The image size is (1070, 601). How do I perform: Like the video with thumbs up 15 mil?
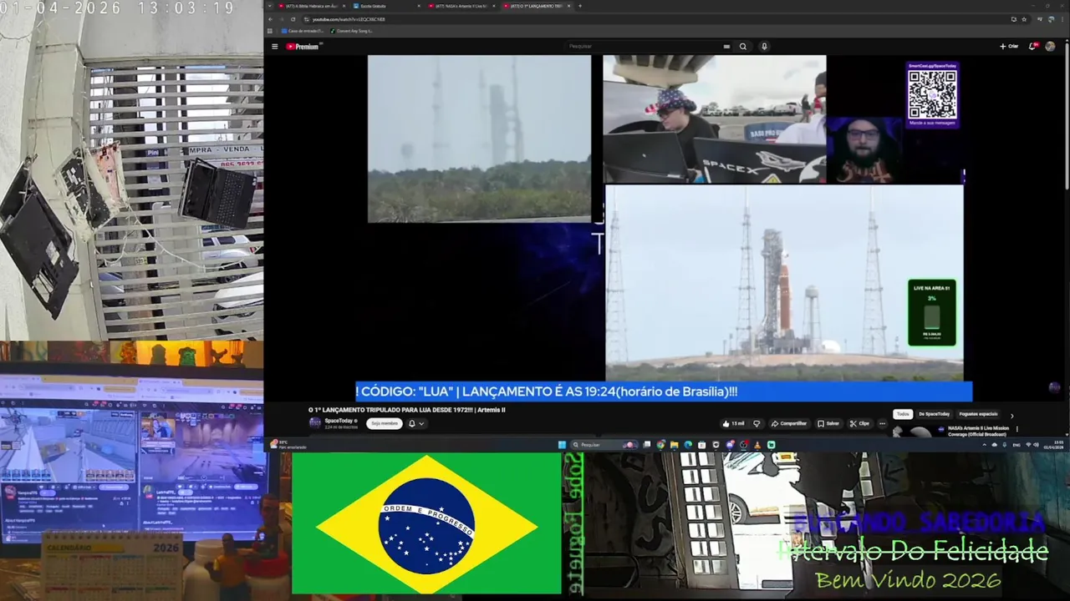[734, 423]
